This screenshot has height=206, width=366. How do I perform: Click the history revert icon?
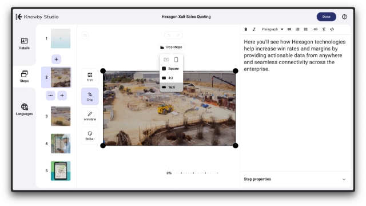click(85, 35)
